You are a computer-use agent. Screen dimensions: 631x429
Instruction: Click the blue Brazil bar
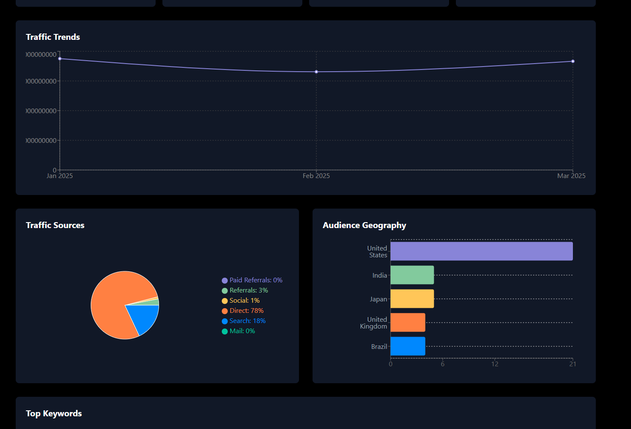408,346
